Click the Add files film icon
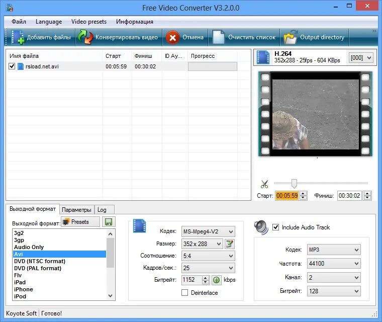Image resolution: width=382 pixels, height=322 pixels. tap(18, 37)
